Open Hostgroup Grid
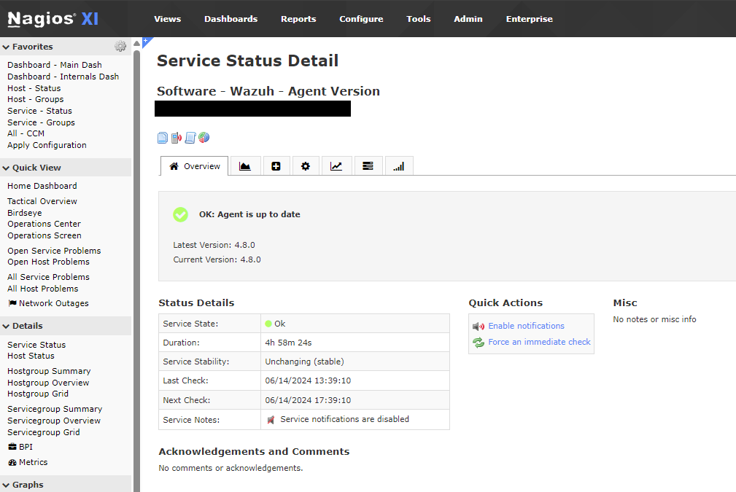Image resolution: width=736 pixels, height=492 pixels. tap(38, 394)
